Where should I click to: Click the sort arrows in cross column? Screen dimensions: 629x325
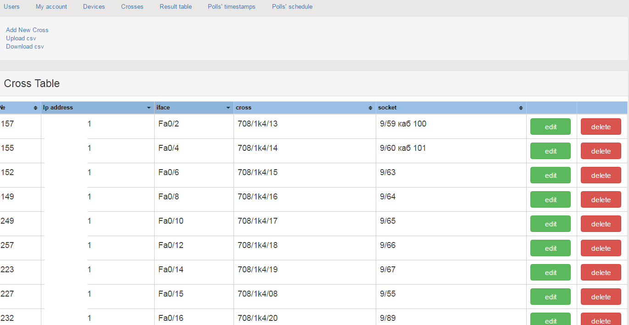(370, 108)
